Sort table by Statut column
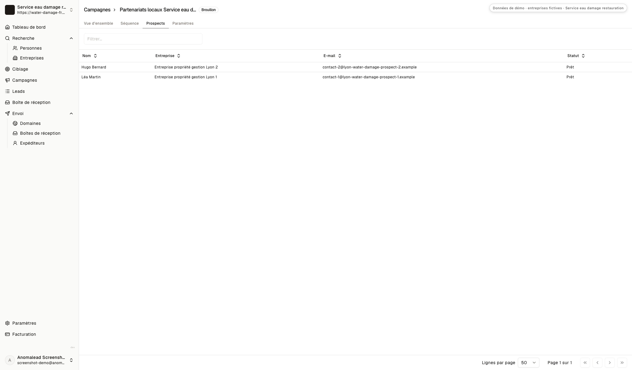 pyautogui.click(x=576, y=56)
